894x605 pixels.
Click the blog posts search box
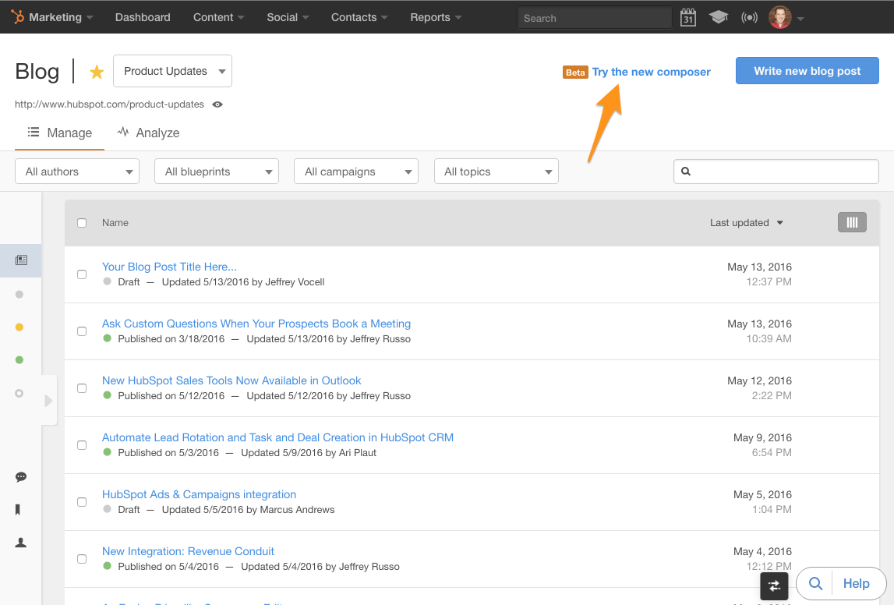pyautogui.click(x=776, y=172)
